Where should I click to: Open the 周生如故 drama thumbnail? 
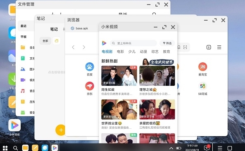(x=119, y=75)
